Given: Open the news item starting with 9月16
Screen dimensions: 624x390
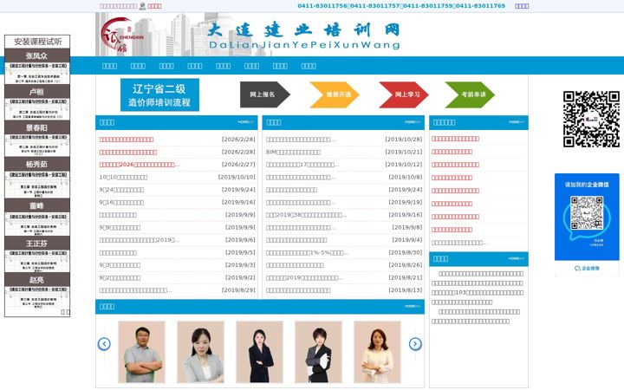Looking at the screenshot, I should click(122, 203).
